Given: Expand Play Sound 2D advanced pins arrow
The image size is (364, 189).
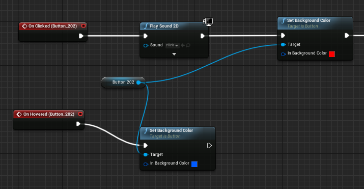Looking at the screenshot, I should (174, 54).
